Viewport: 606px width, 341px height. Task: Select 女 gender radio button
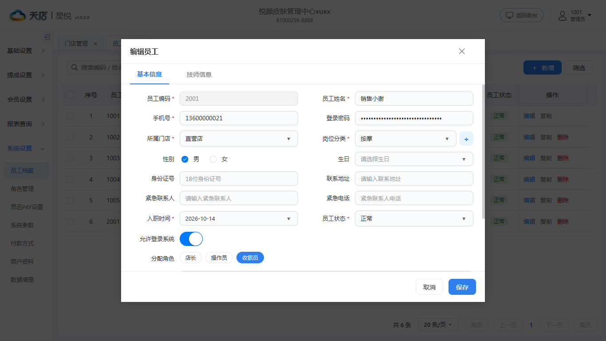pos(213,159)
